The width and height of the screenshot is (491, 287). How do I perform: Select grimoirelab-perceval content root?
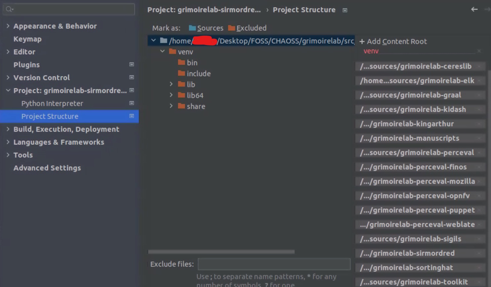tap(420, 152)
